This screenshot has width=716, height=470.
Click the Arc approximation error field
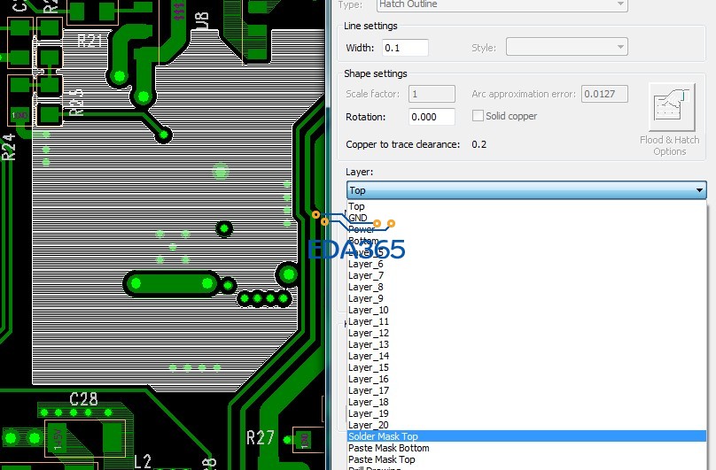604,94
